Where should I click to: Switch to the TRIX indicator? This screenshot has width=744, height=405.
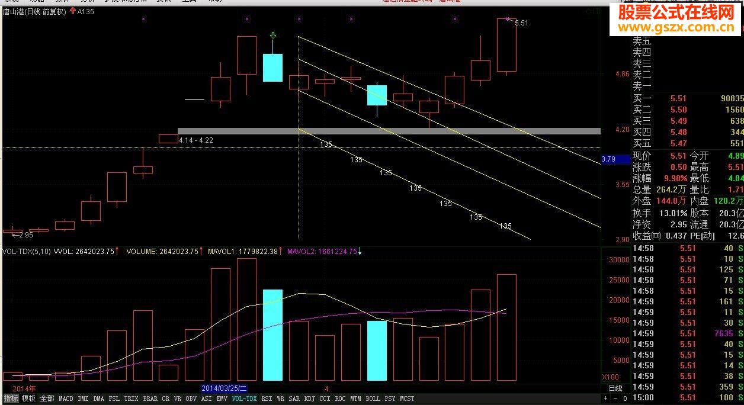click(x=131, y=399)
